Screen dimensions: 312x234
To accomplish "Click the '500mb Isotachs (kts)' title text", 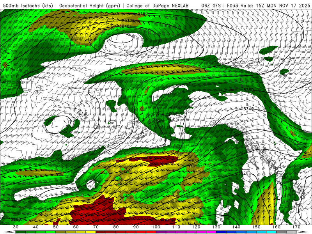I will tap(28, 5).
